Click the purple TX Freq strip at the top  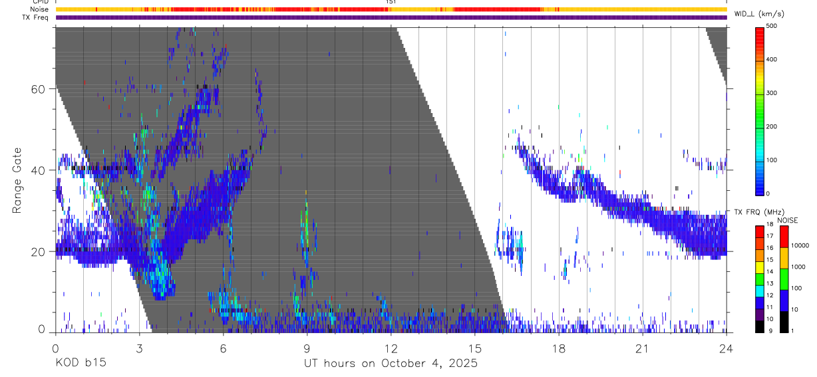pos(391,17)
